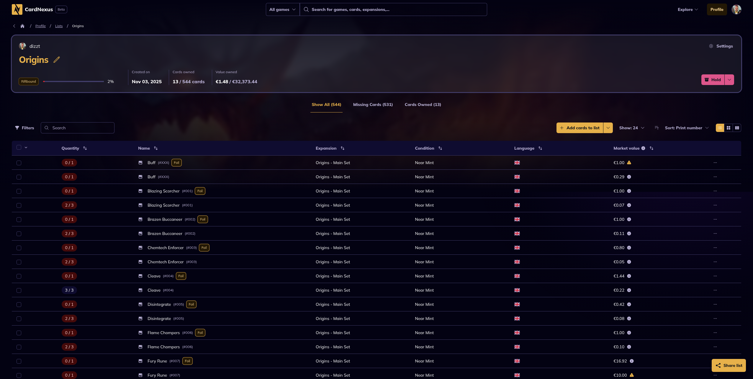This screenshot has height=379, width=753.
Task: Open the Sort: Print number dropdown
Action: coord(686,128)
